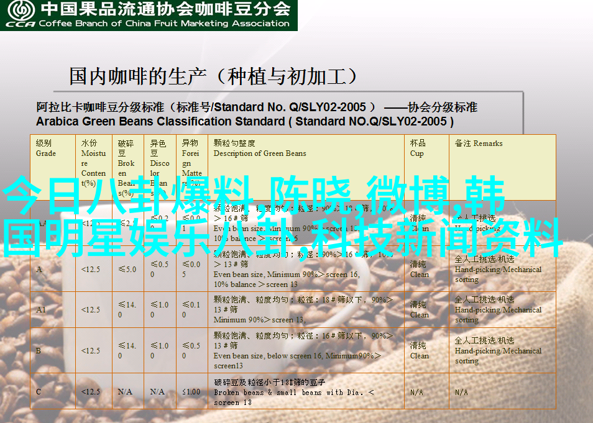Click the grade 'C' row cell
This screenshot has width=593, height=423.
39,391
